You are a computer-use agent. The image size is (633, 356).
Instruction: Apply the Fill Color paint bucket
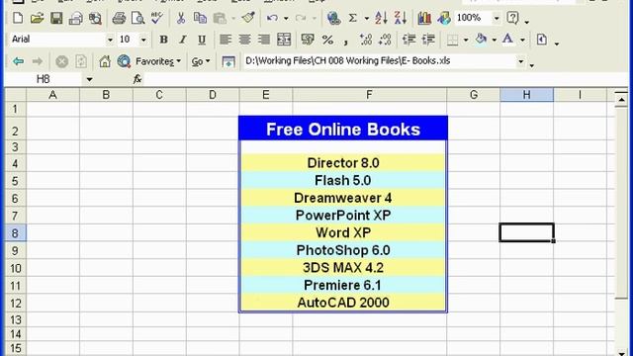pyautogui.click(x=481, y=40)
